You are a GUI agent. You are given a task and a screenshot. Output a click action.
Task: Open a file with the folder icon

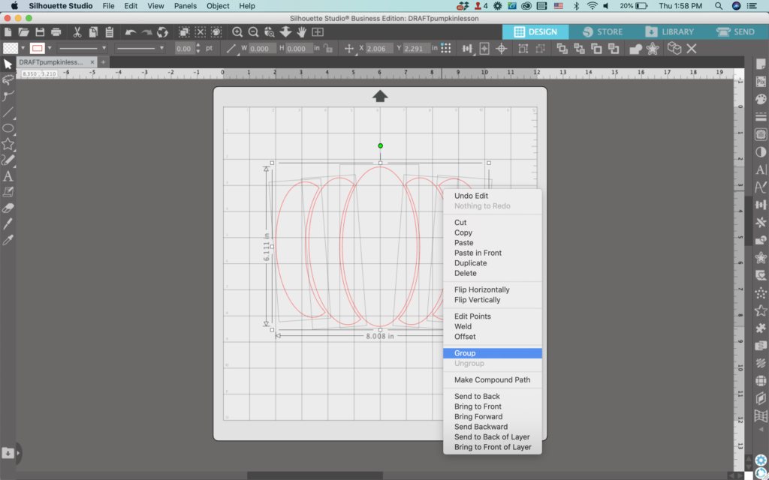(23, 32)
